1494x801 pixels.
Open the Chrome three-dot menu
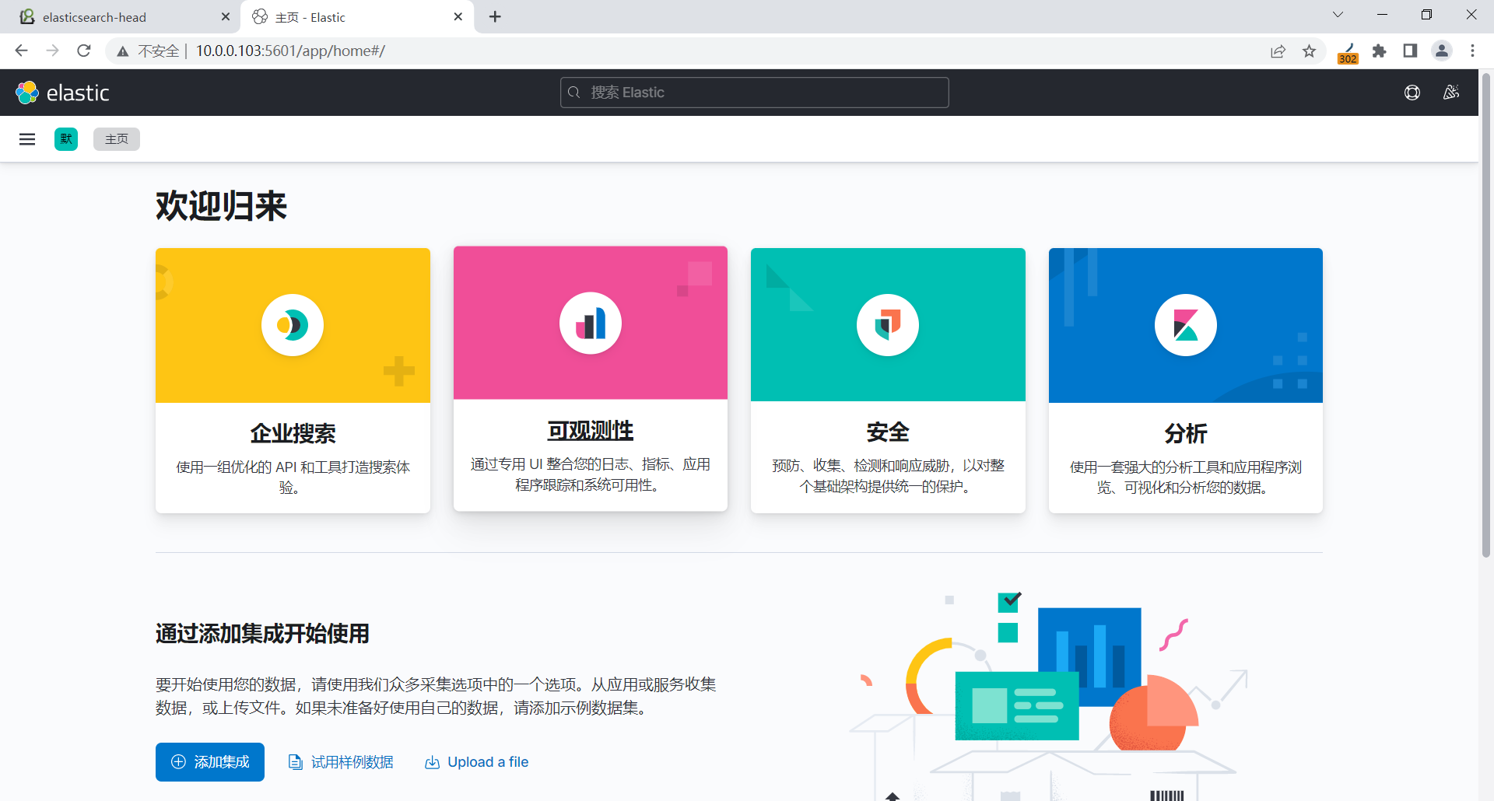1472,51
